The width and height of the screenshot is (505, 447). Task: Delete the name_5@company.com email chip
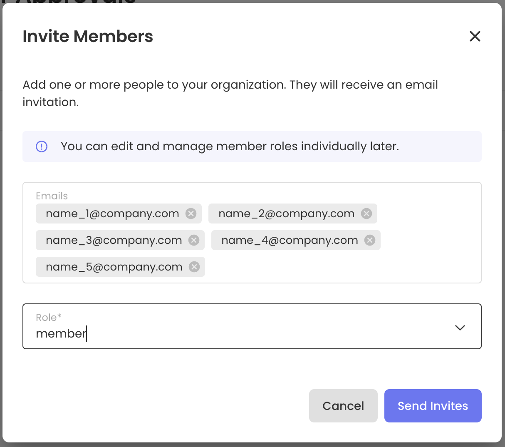pos(194,267)
